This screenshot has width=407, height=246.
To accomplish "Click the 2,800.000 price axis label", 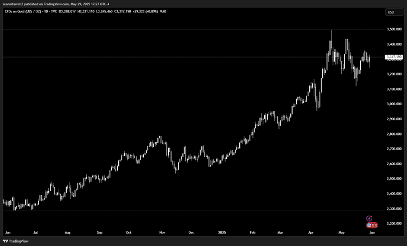I will tap(394, 134).
